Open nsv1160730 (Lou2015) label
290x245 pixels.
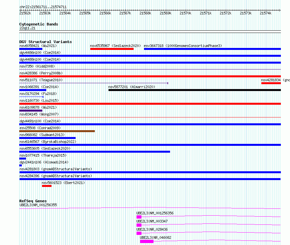(39, 100)
